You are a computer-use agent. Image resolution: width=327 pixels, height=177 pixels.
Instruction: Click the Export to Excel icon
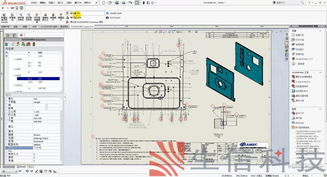(x=68, y=18)
